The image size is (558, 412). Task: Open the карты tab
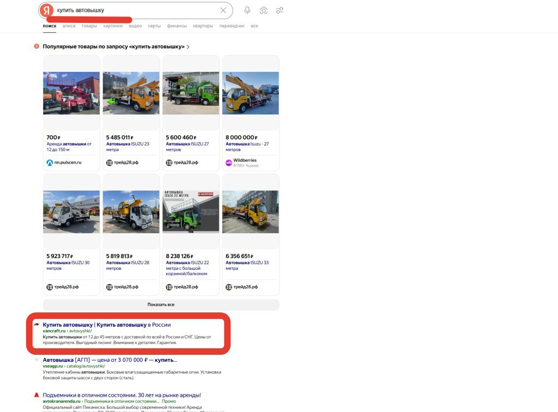pos(154,26)
